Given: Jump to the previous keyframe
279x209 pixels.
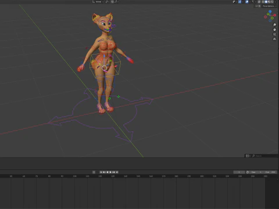Looking at the screenshot, I should pos(105,172).
